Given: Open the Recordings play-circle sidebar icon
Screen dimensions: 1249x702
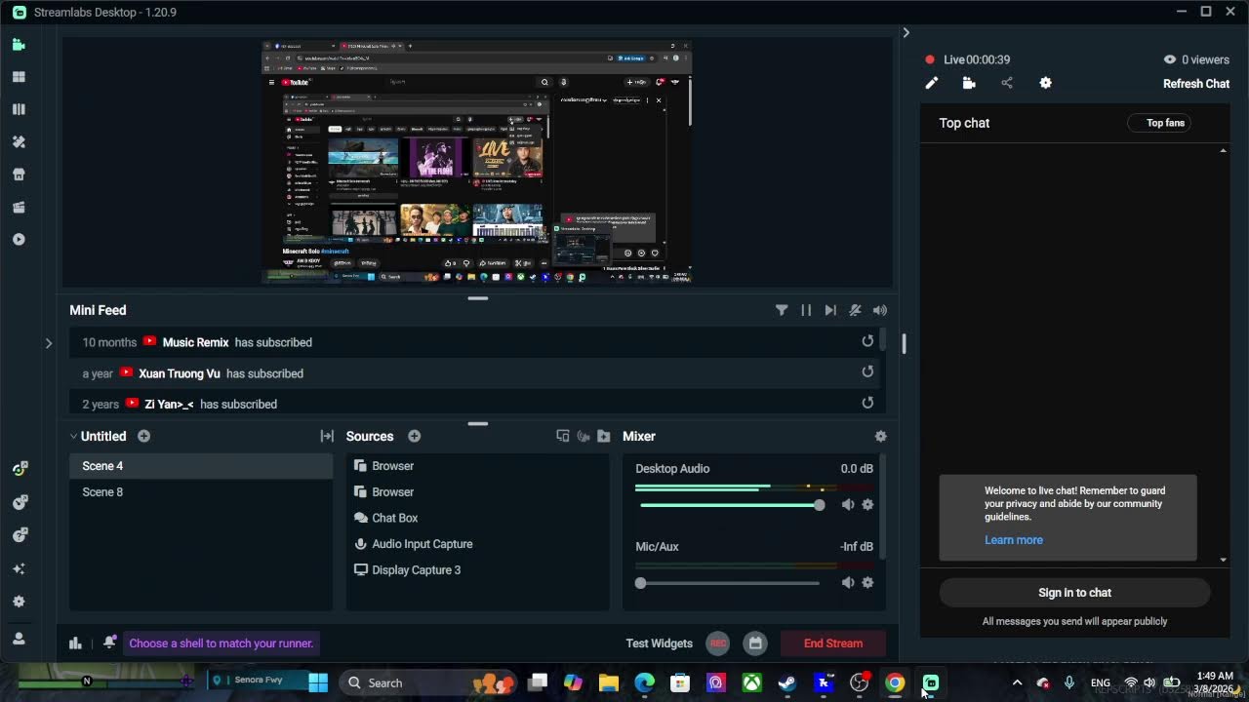Looking at the screenshot, I should click(19, 239).
